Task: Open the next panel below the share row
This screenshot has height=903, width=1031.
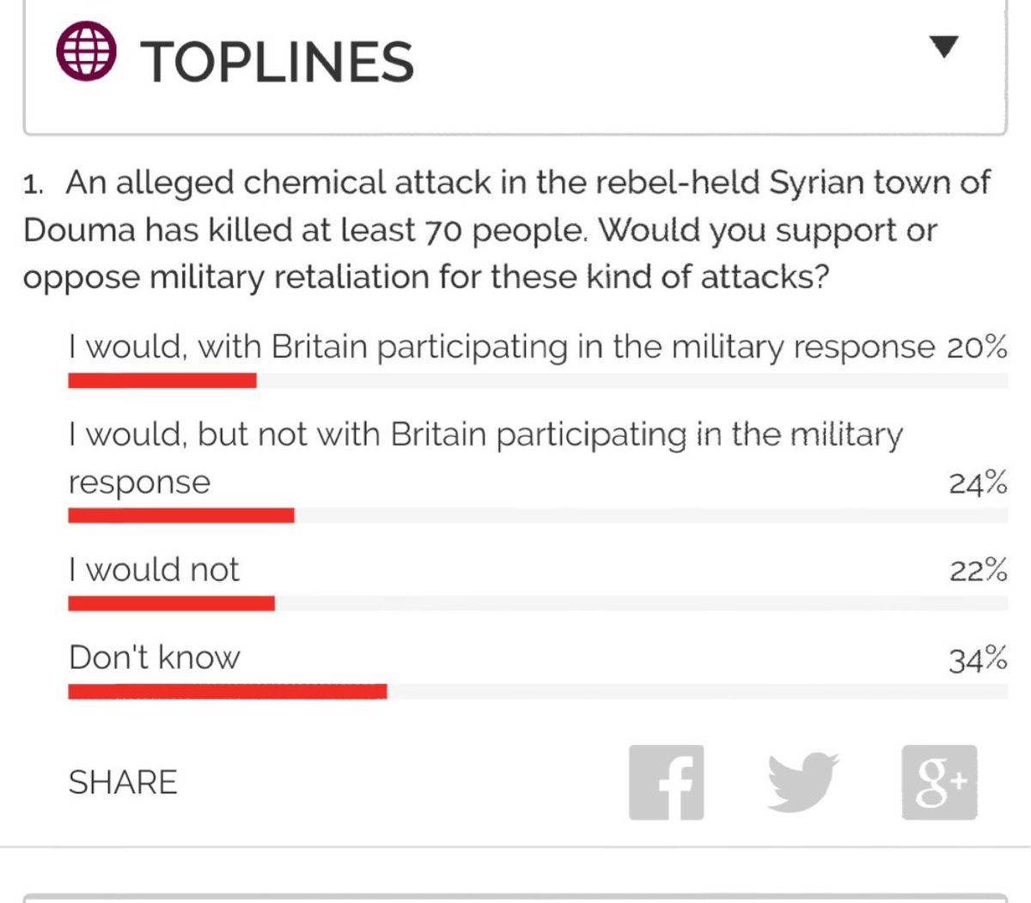Action: (515, 898)
